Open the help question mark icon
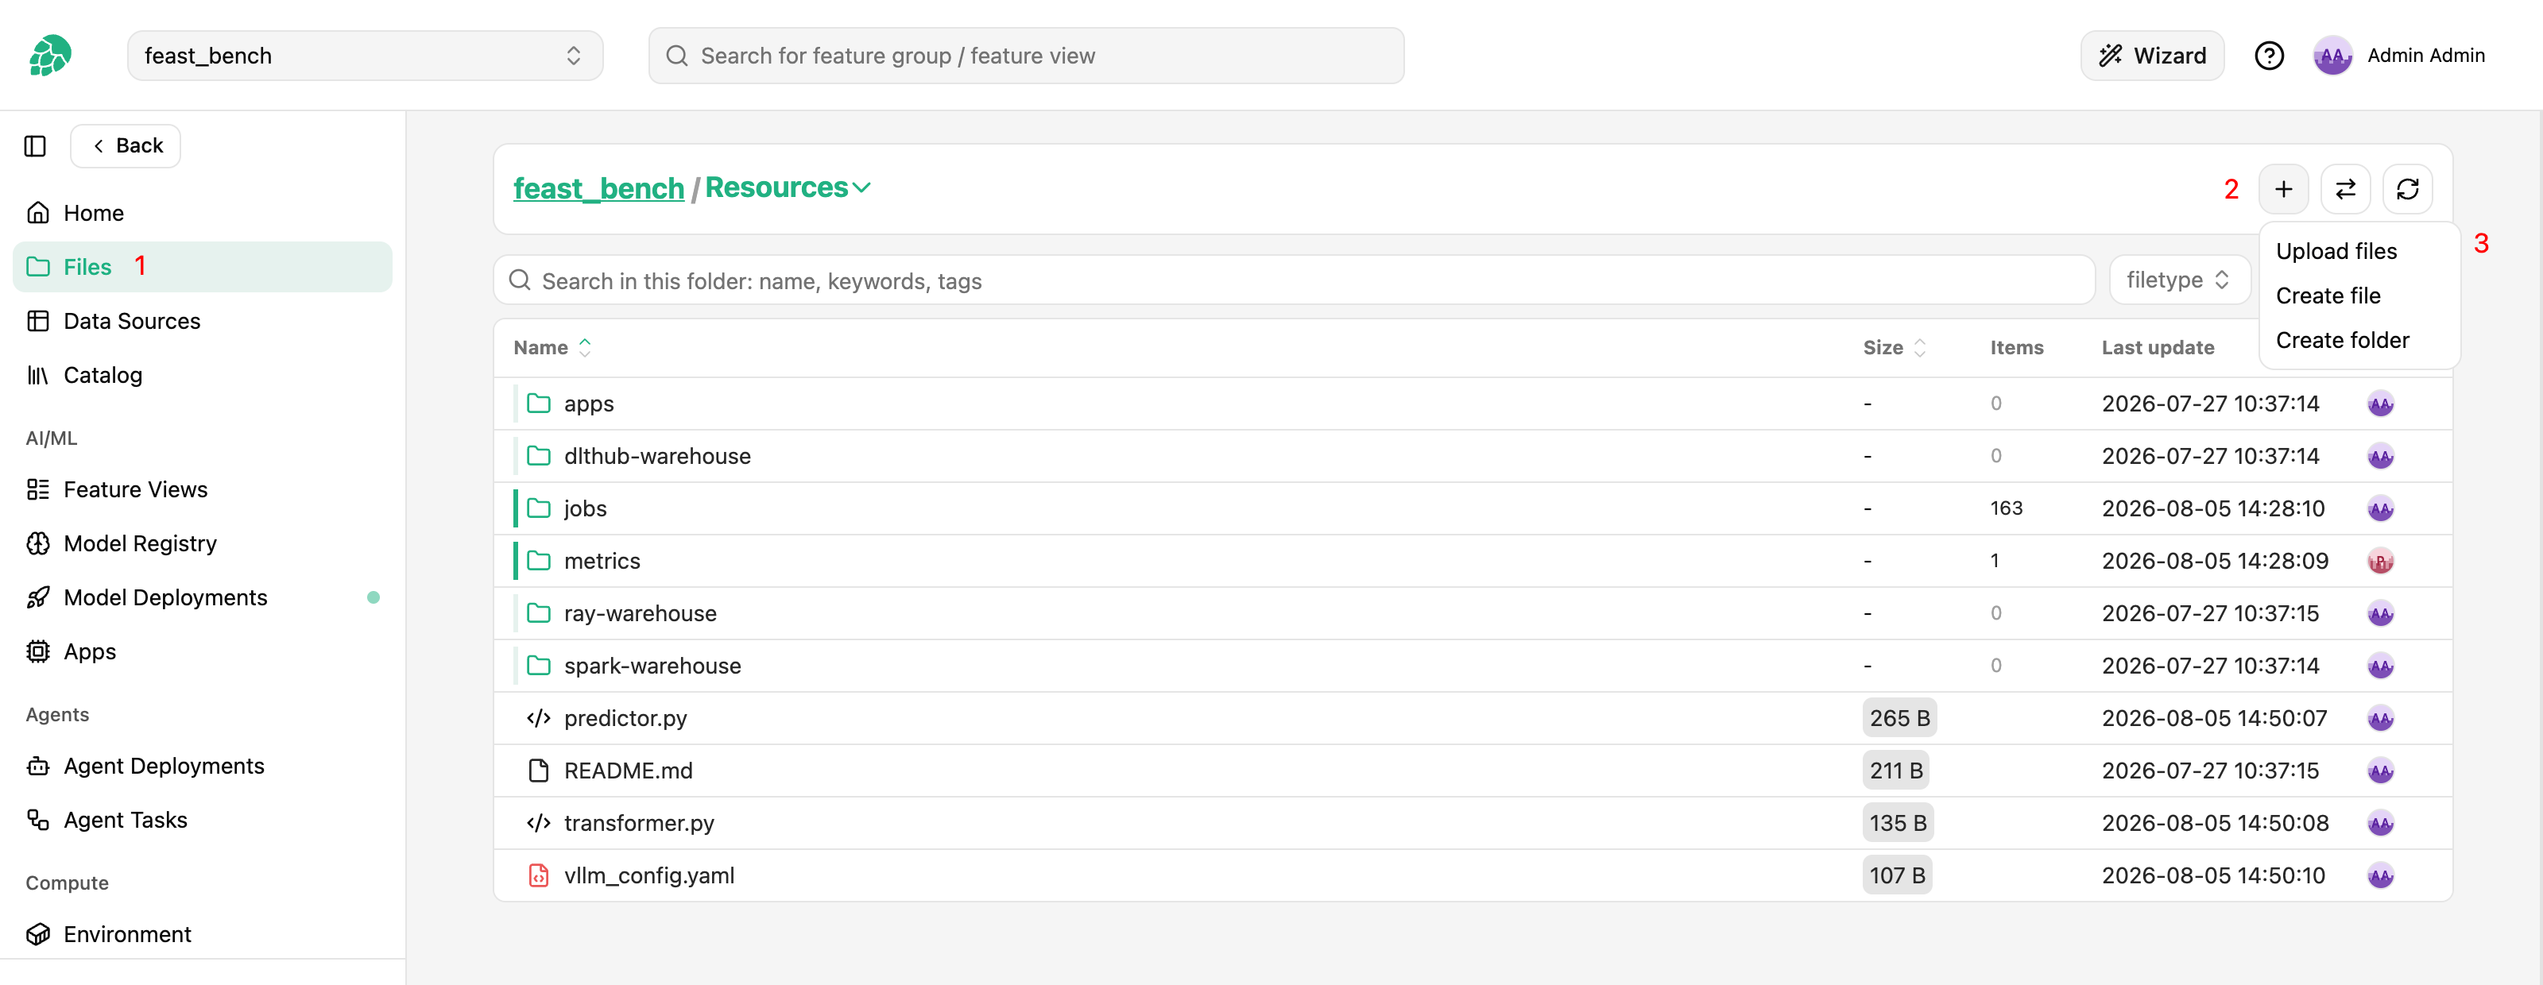 click(x=2269, y=56)
